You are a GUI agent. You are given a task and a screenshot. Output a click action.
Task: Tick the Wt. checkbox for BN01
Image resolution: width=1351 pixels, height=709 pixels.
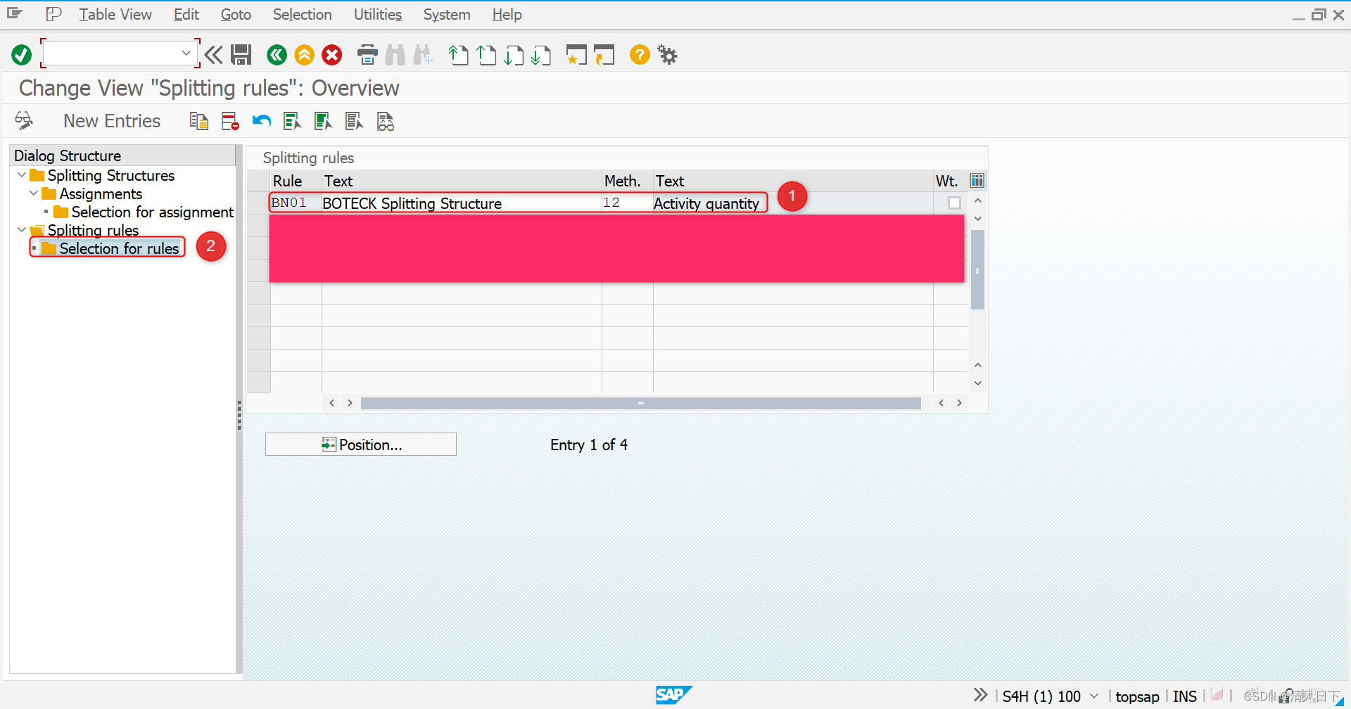point(954,203)
